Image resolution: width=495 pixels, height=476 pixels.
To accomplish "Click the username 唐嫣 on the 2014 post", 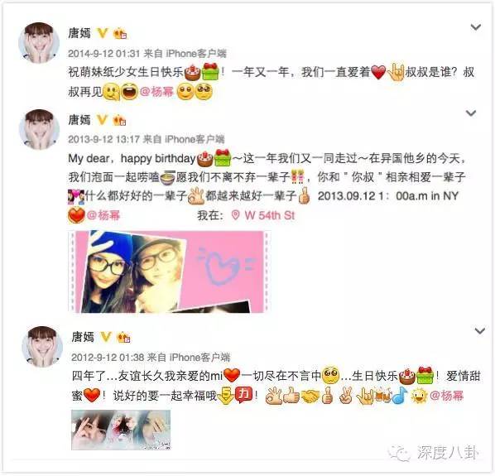I will (79, 33).
